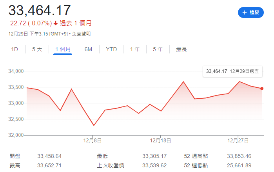The height and width of the screenshot is (172, 274).
Task: Switch chart to 6M range
Action: [88, 49]
